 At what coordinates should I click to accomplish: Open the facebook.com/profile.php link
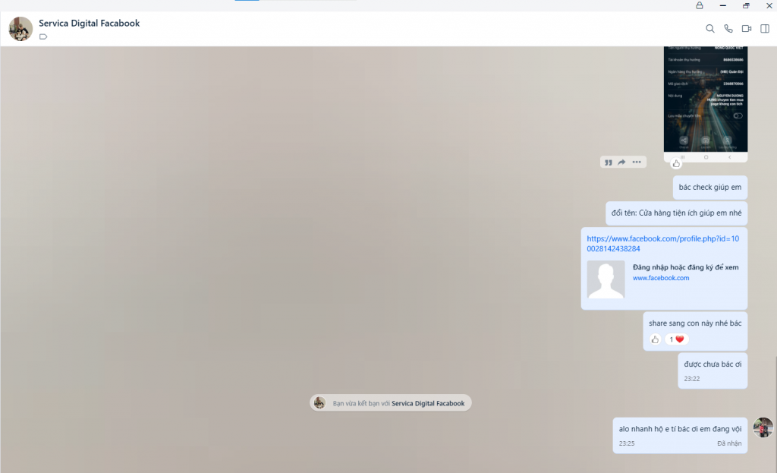(x=663, y=244)
